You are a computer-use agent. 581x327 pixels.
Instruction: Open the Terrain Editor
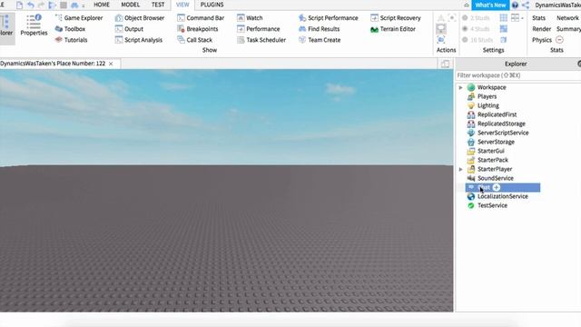pos(393,29)
